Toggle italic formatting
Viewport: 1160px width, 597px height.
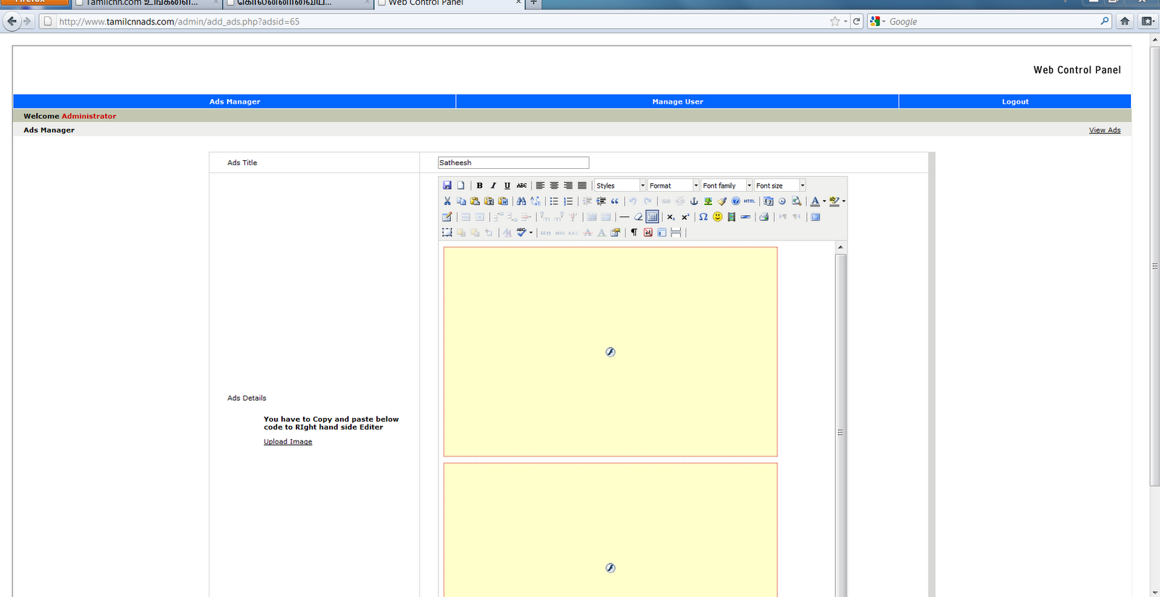(494, 185)
